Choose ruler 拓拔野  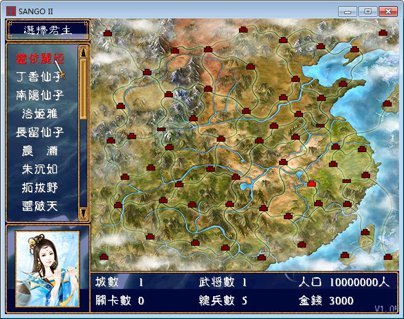pos(39,188)
